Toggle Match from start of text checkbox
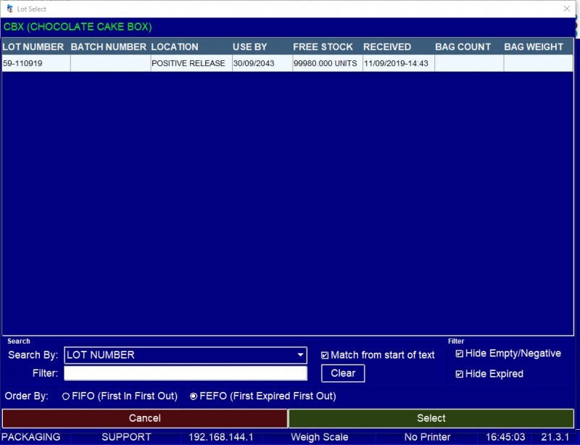The height and width of the screenshot is (445, 580). click(x=325, y=355)
